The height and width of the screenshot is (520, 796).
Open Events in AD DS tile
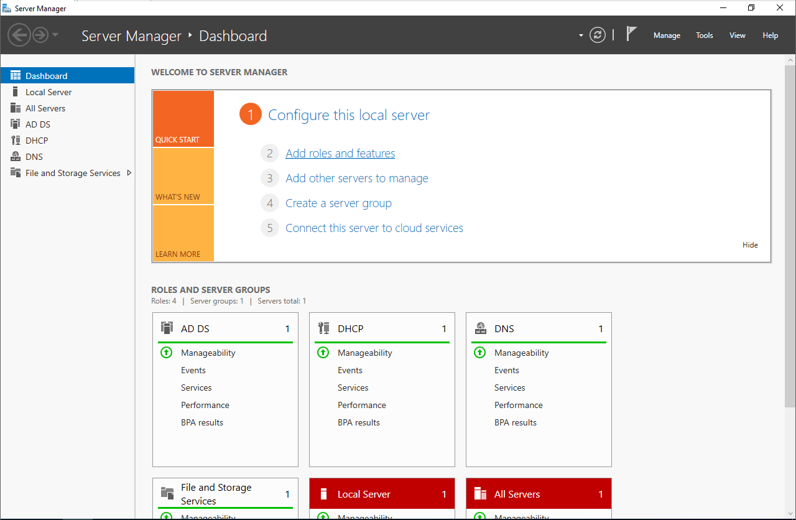point(193,370)
